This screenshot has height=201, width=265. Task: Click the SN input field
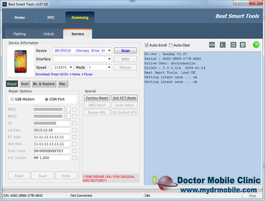point(51,123)
